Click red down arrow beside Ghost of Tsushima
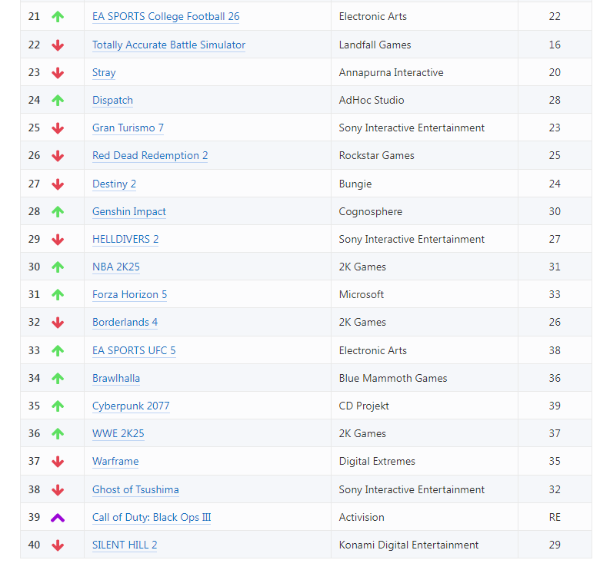 [58, 490]
